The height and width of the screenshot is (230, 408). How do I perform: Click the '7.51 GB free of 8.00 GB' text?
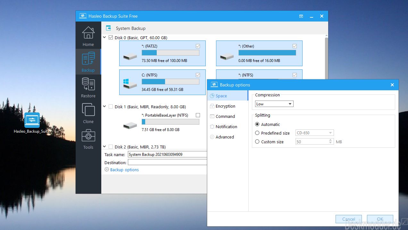point(161,129)
